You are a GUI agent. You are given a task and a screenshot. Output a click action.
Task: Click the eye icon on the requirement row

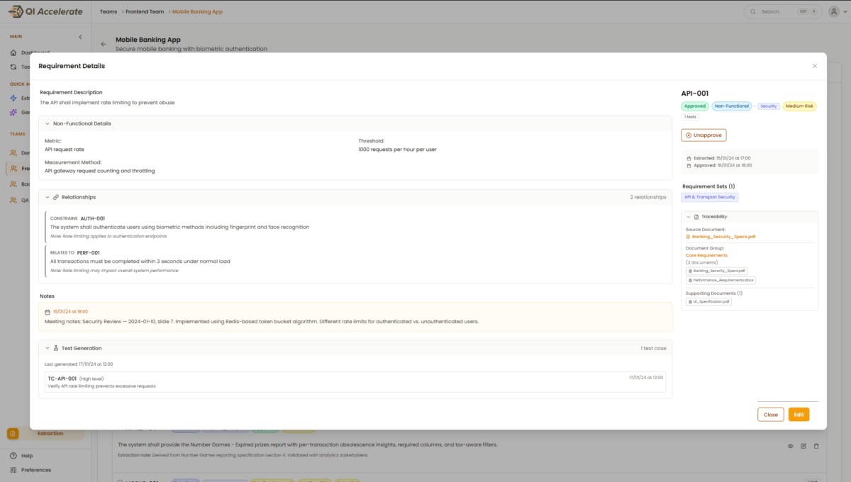click(790, 446)
